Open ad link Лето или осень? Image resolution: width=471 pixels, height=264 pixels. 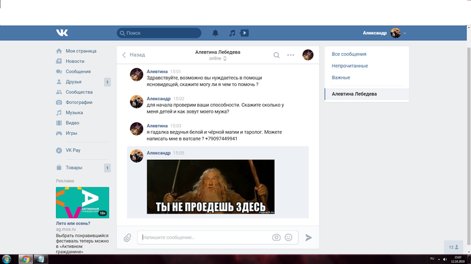point(73,223)
